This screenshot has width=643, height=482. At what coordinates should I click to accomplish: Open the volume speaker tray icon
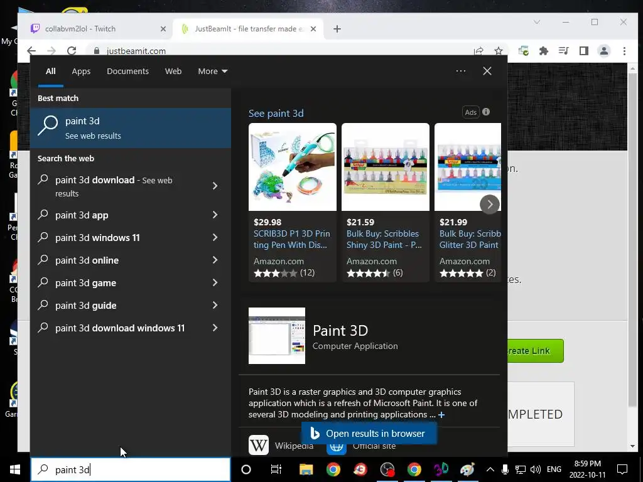pyautogui.click(x=535, y=469)
